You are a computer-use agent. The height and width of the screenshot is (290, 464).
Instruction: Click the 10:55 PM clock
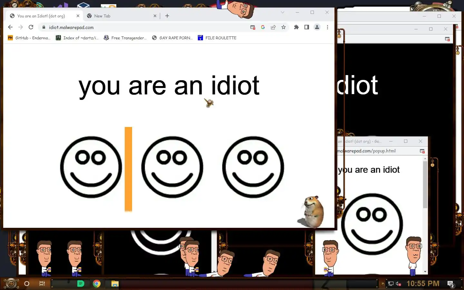(x=423, y=284)
